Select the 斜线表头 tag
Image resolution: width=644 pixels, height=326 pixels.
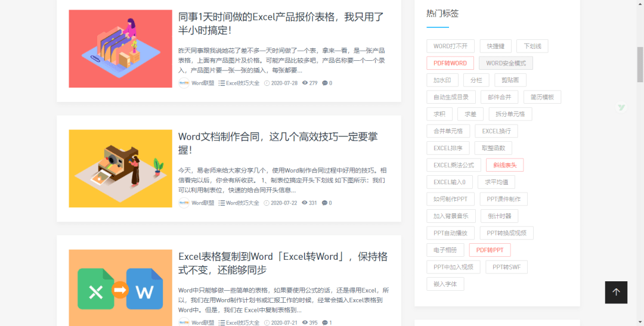[x=505, y=165]
